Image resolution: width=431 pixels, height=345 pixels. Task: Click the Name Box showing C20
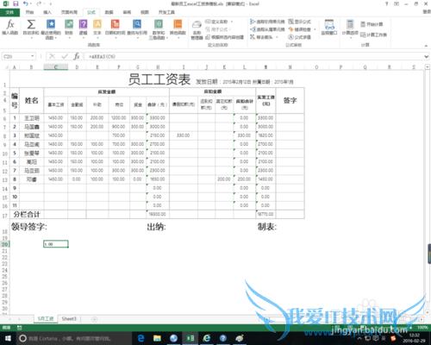point(16,56)
